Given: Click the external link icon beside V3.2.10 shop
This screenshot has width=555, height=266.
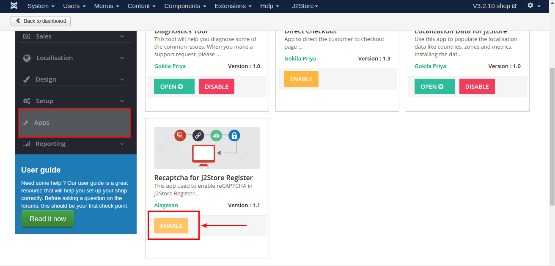Looking at the screenshot, I should click(x=514, y=6).
